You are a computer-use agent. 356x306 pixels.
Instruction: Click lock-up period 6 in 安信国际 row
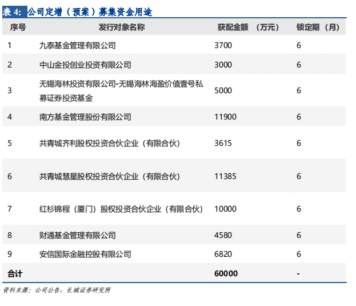[x=299, y=254]
